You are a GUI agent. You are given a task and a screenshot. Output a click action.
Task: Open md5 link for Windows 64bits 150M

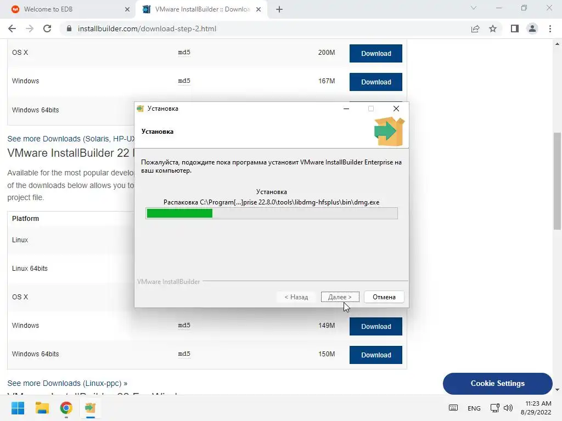coord(184,354)
